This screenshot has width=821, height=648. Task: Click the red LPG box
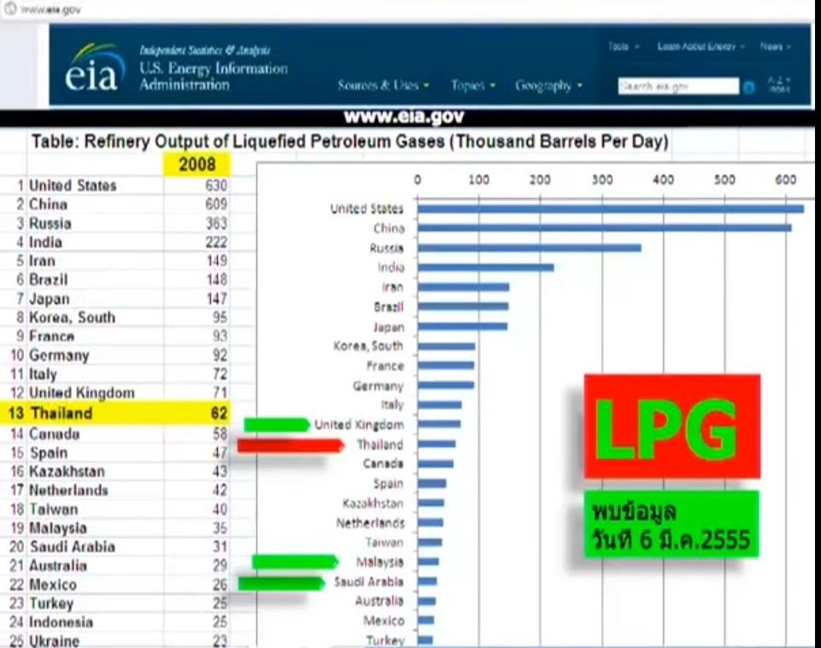(671, 425)
